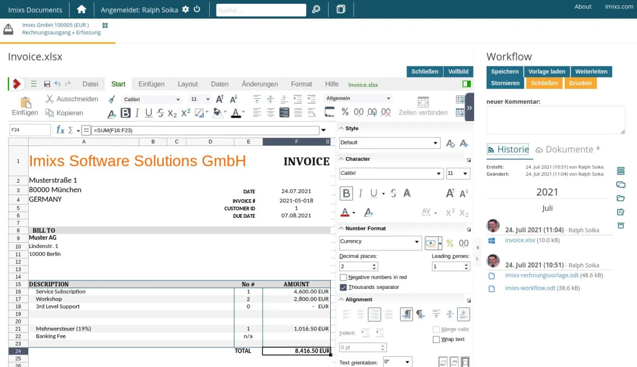
Task: Apply percent number format icon
Action: click(x=346, y=112)
